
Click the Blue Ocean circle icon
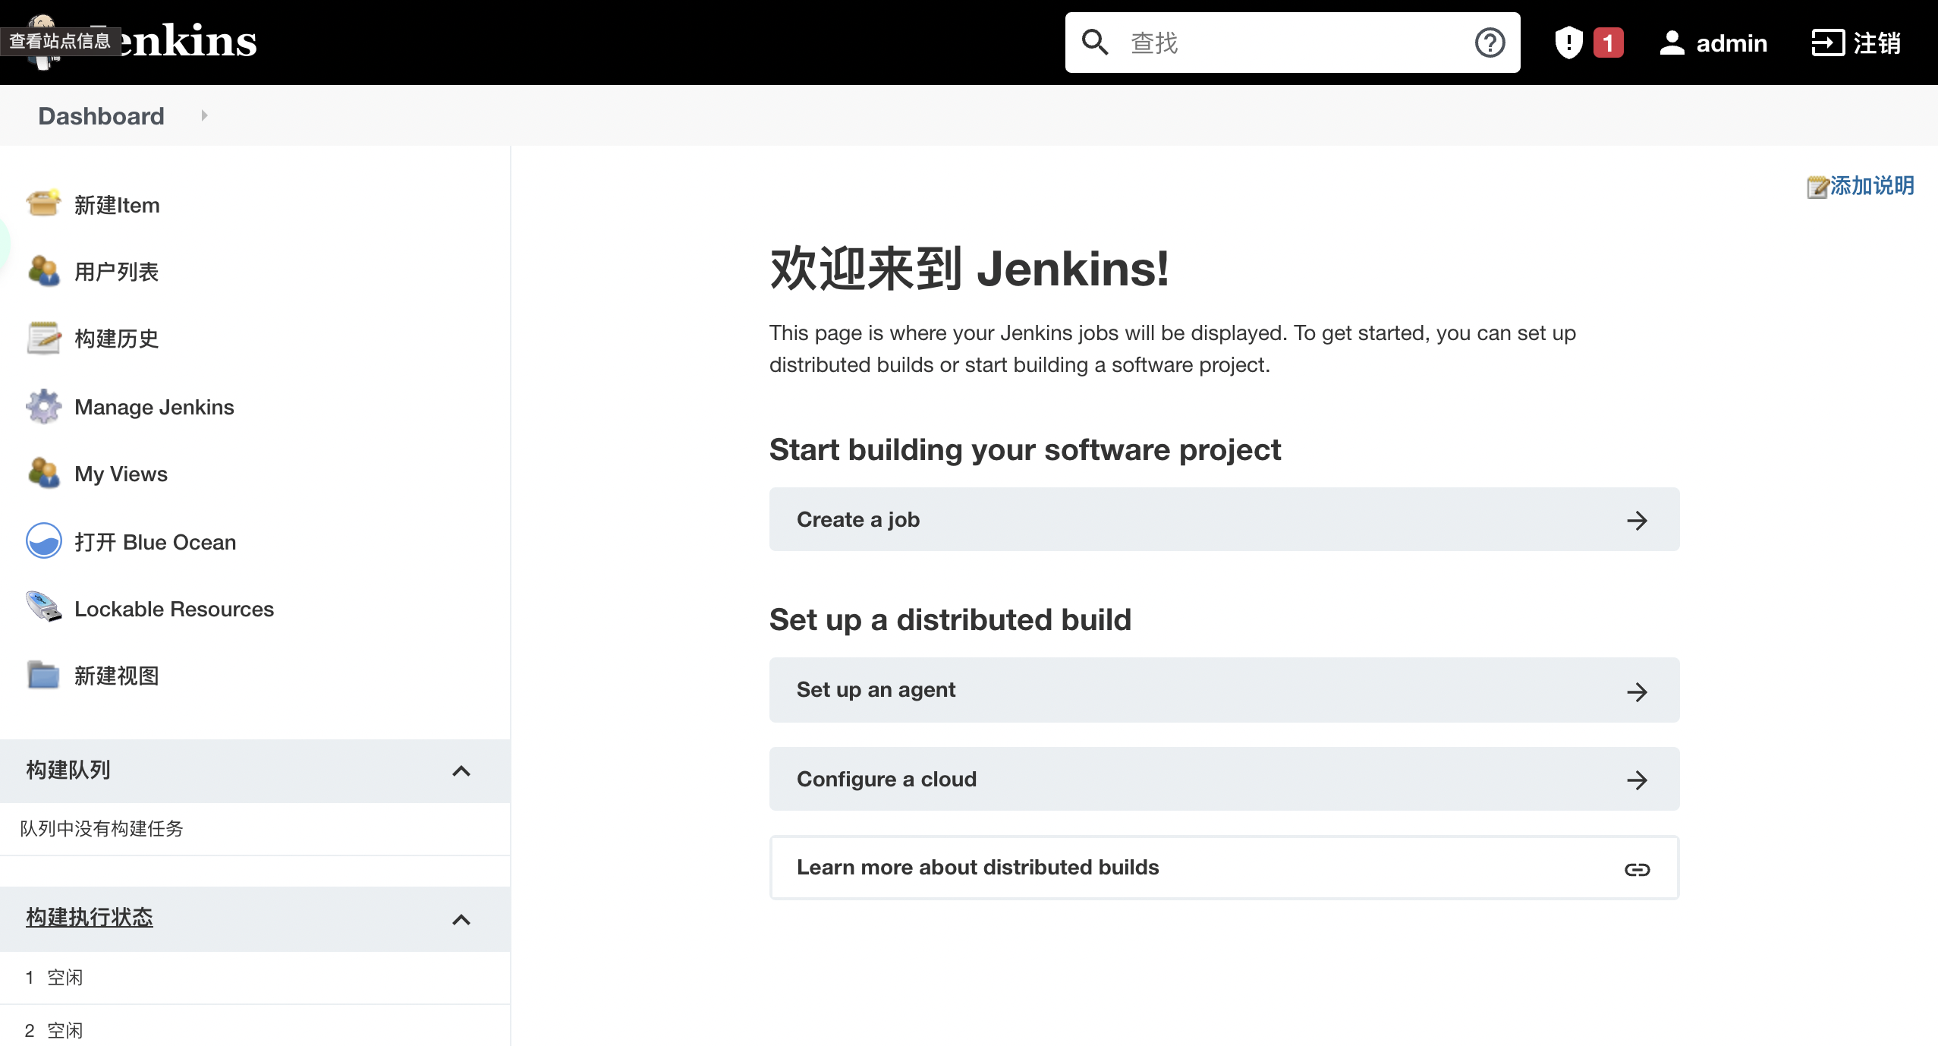(43, 541)
